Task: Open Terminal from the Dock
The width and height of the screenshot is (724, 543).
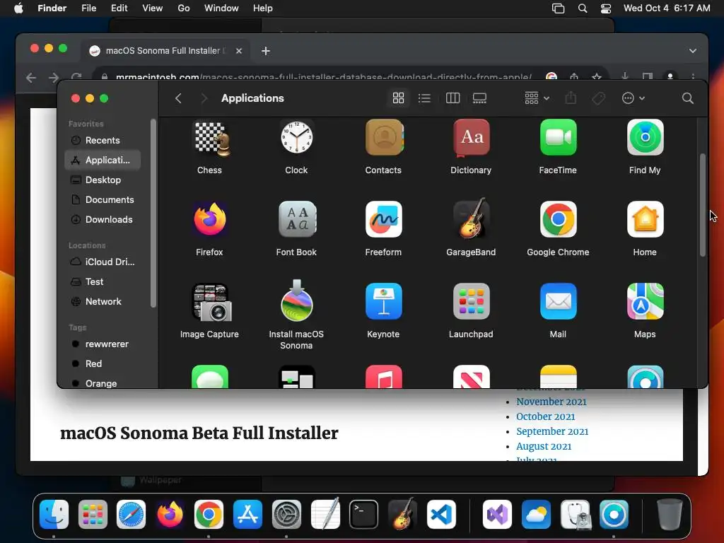Action: pos(364,514)
